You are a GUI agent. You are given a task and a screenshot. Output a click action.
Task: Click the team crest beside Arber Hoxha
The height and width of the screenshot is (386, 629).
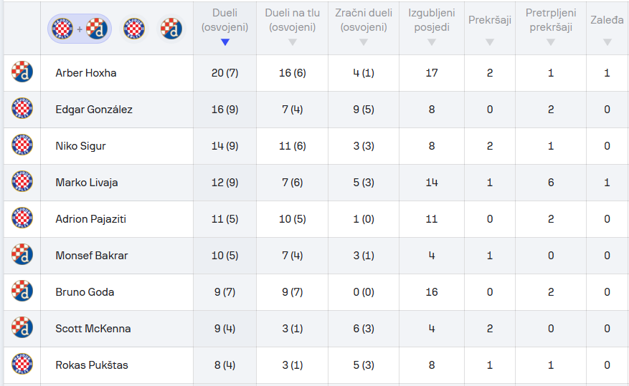(22, 72)
